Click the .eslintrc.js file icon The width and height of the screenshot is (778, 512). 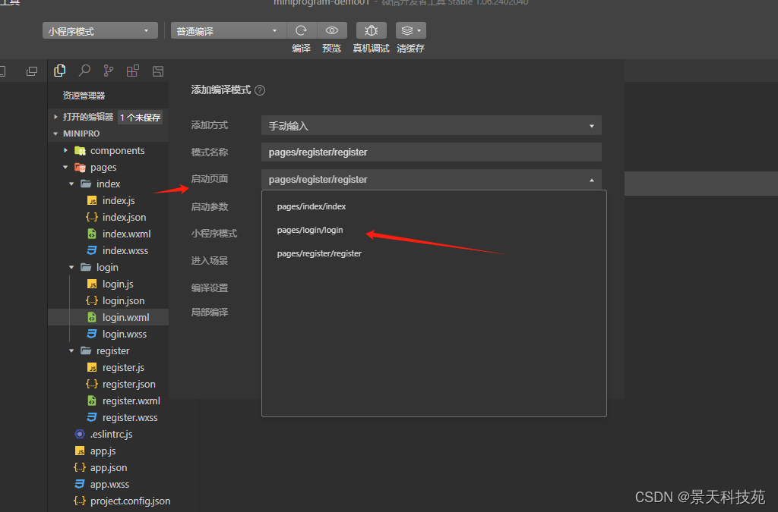(79, 435)
